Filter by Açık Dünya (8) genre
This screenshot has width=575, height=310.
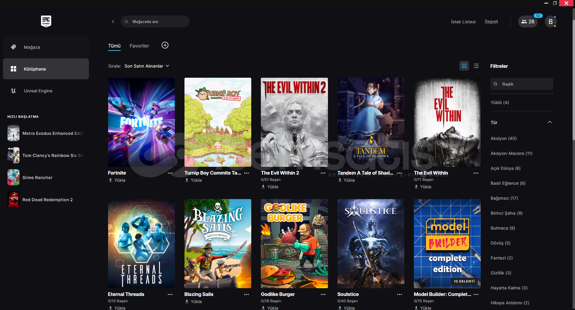coord(506,168)
